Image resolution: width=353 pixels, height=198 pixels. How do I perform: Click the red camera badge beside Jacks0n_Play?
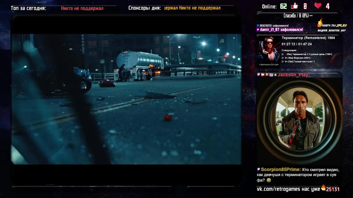pos(263,75)
